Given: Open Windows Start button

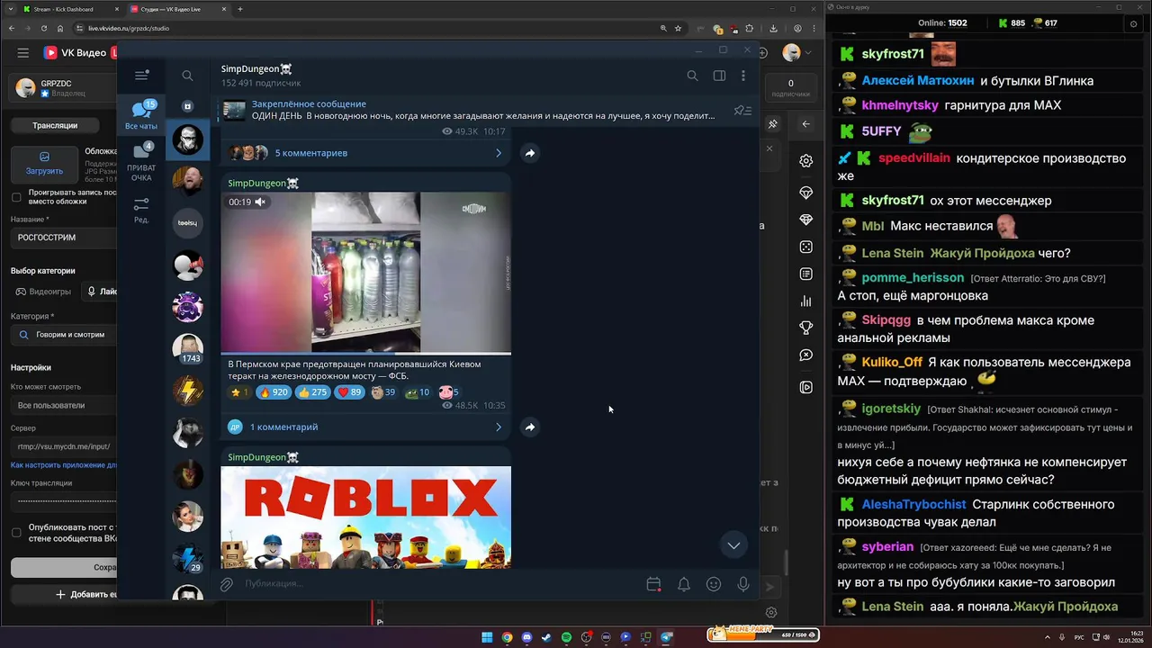Looking at the screenshot, I should [487, 637].
